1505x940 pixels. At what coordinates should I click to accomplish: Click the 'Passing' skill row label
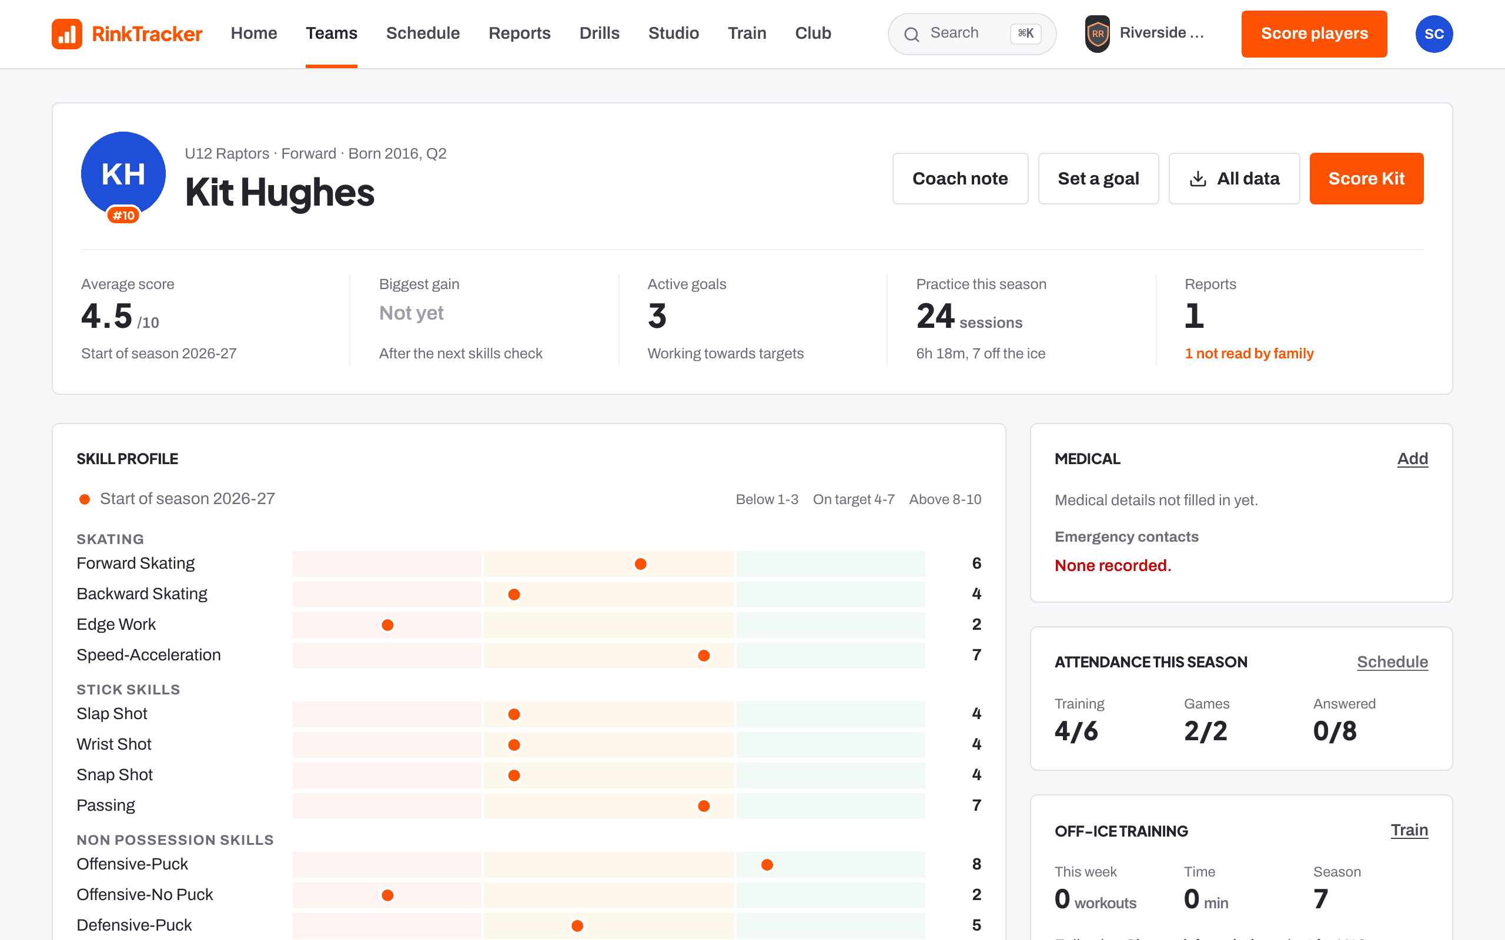click(x=106, y=805)
